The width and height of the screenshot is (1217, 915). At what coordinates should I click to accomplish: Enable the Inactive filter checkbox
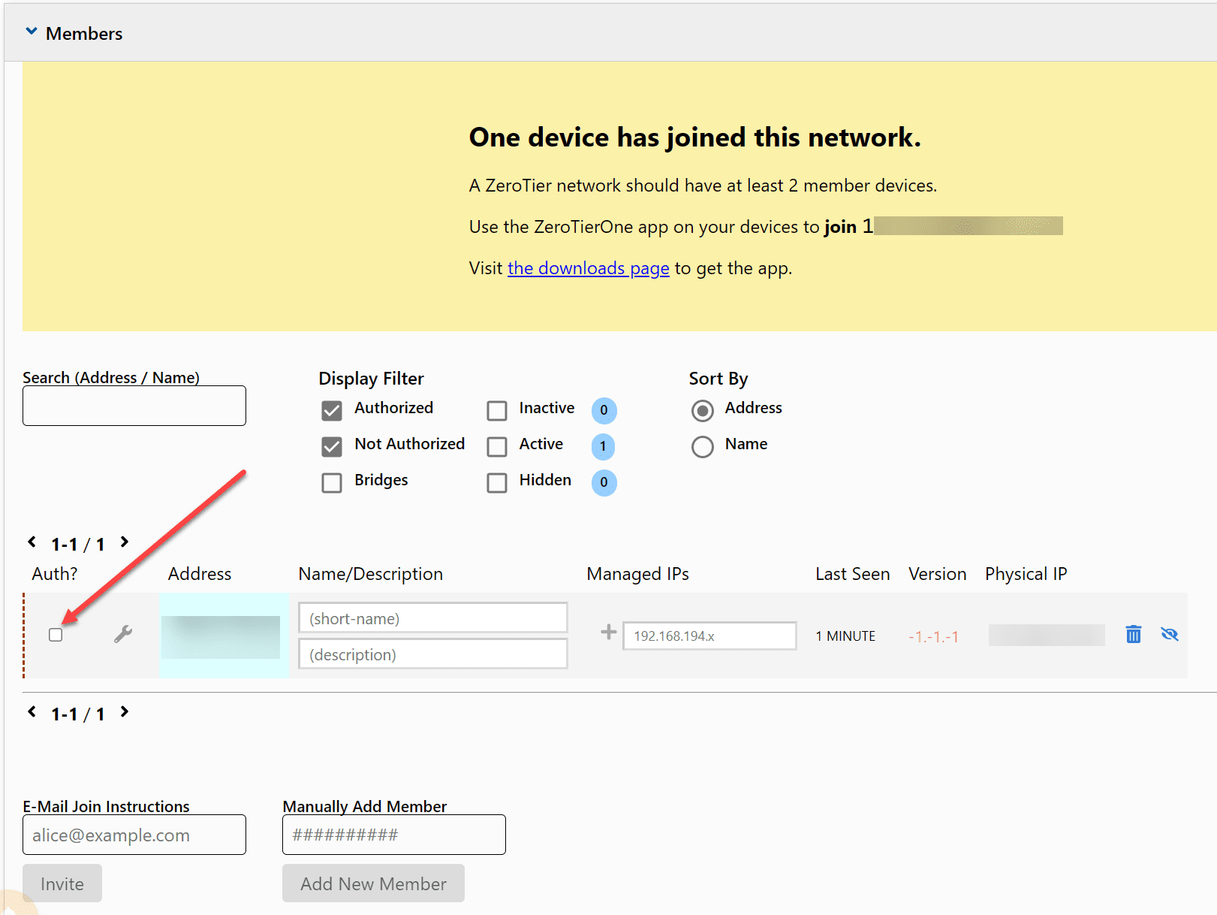[497, 410]
